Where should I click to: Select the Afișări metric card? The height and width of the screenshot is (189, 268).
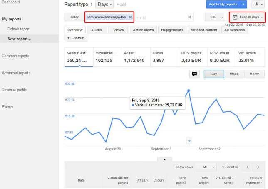136,57
